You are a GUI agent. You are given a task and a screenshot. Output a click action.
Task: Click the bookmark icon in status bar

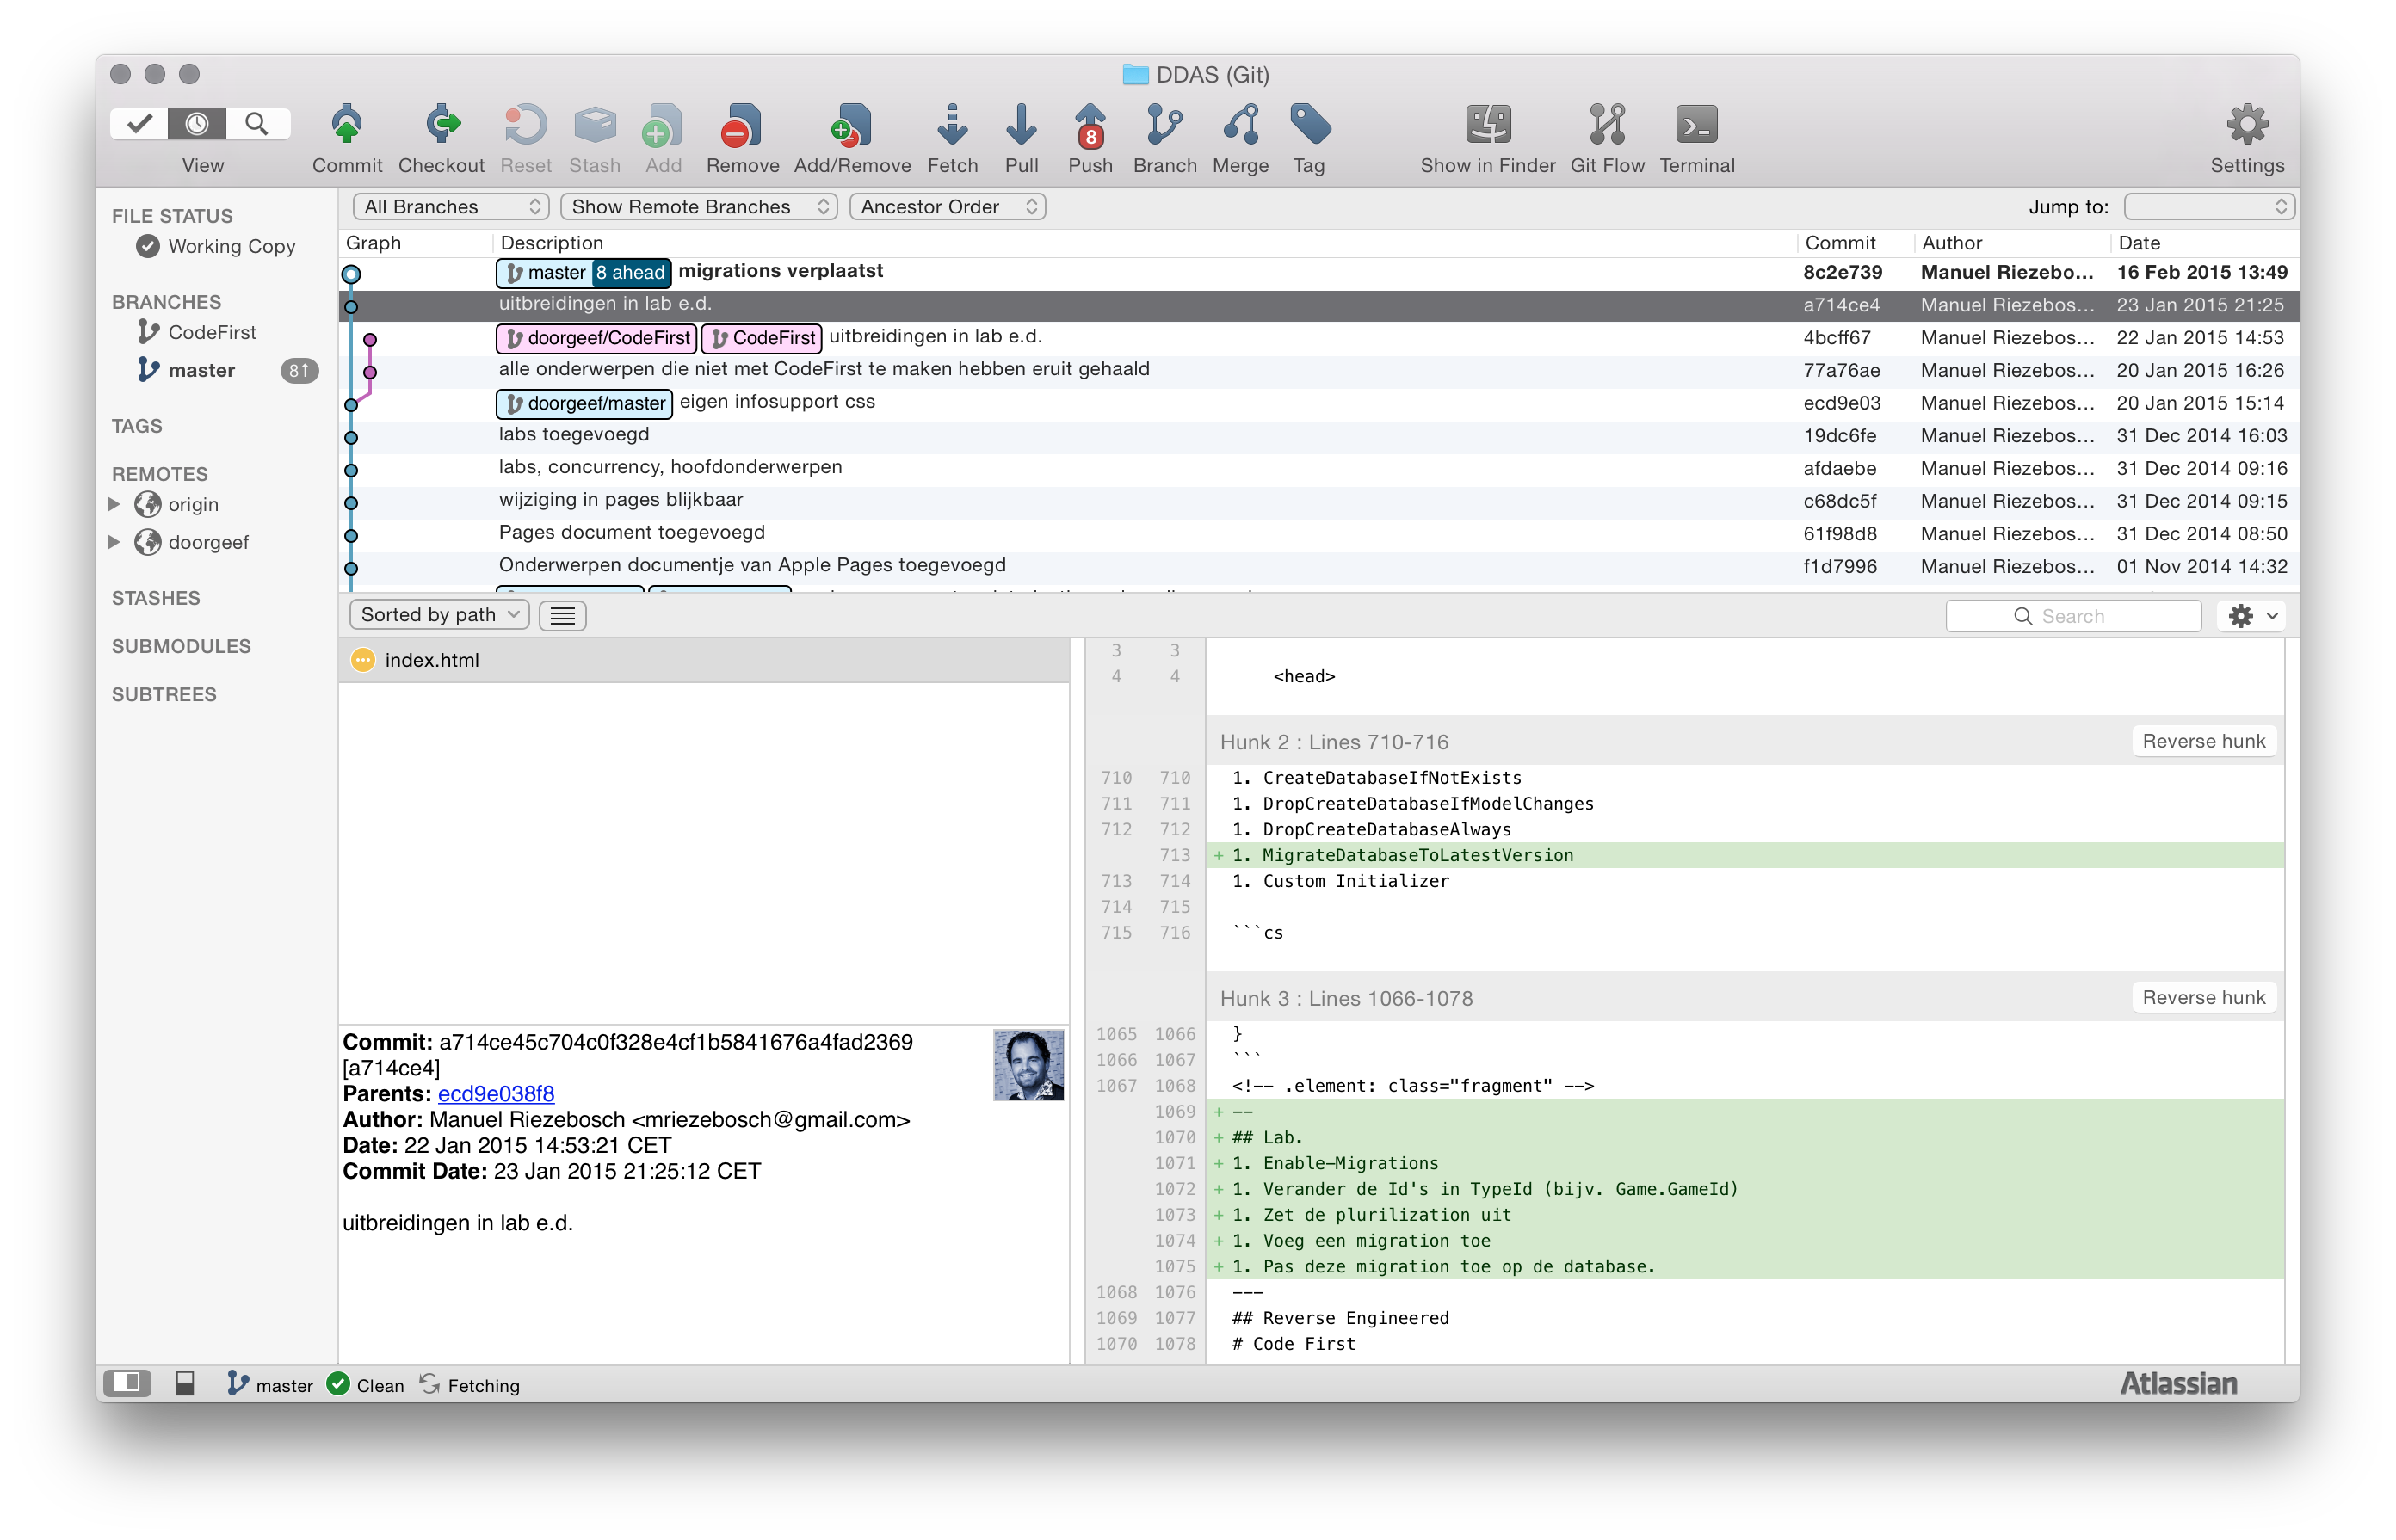(185, 1383)
